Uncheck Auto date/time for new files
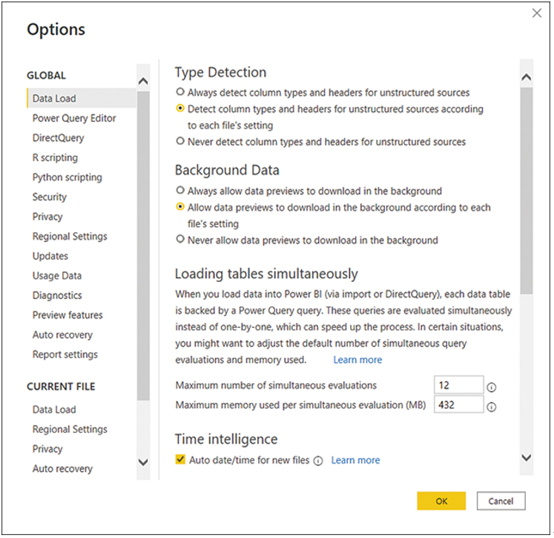The width and height of the screenshot is (554, 538). 180,459
